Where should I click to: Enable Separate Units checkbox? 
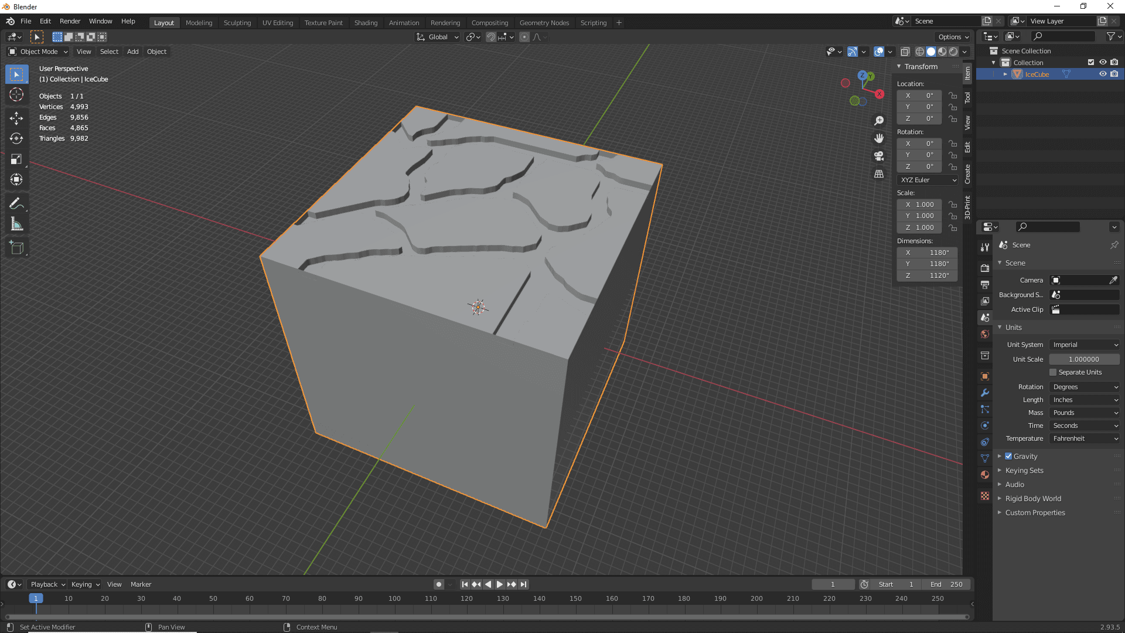coord(1053,372)
